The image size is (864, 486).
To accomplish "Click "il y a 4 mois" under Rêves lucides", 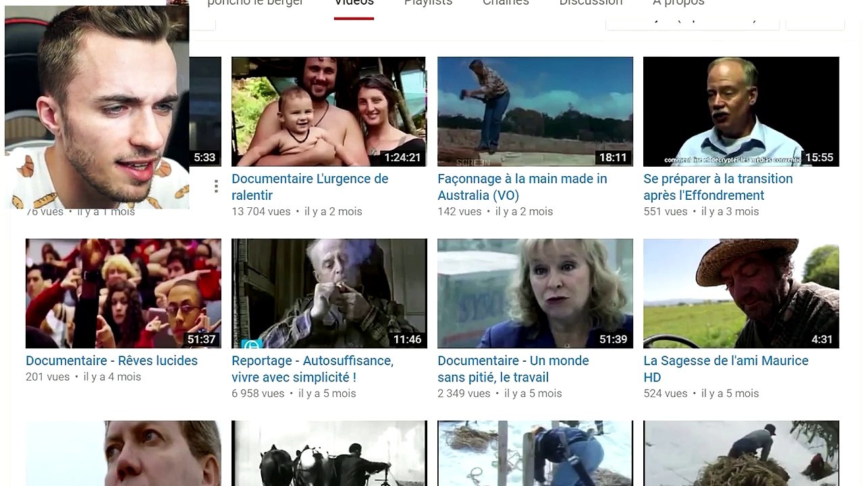I will pos(112,377).
